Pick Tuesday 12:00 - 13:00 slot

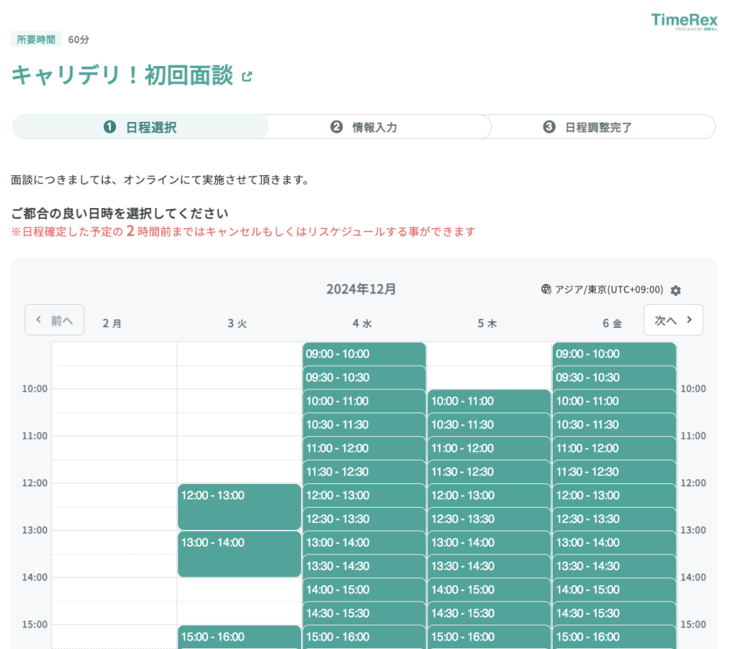pos(239,506)
